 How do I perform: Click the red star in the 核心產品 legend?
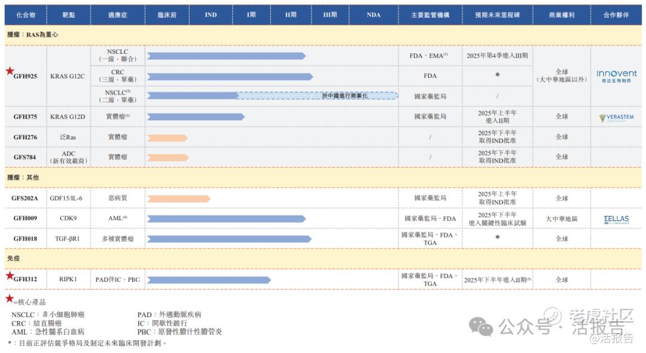tap(10, 298)
